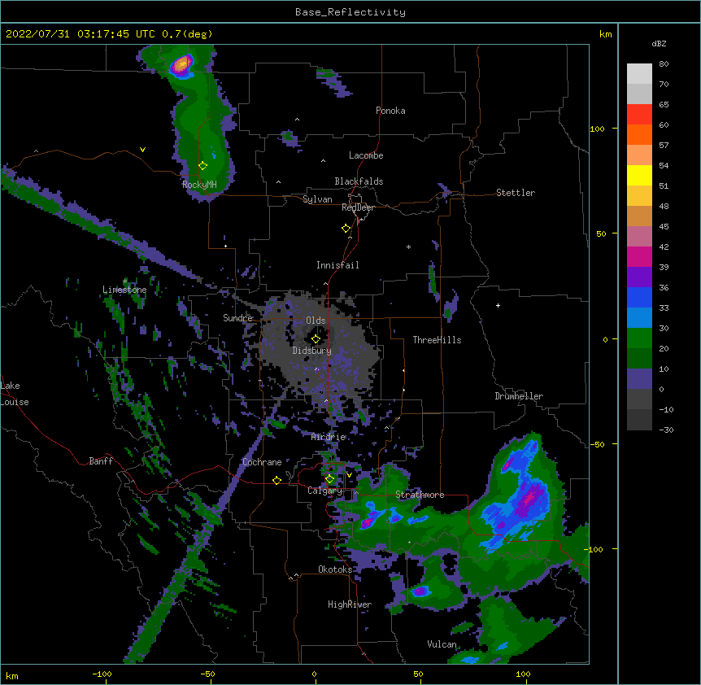Click the Sylvan label
701x685 pixels.
317,199
